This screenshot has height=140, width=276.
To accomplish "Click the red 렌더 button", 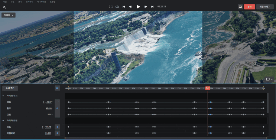I will (x=249, y=7).
